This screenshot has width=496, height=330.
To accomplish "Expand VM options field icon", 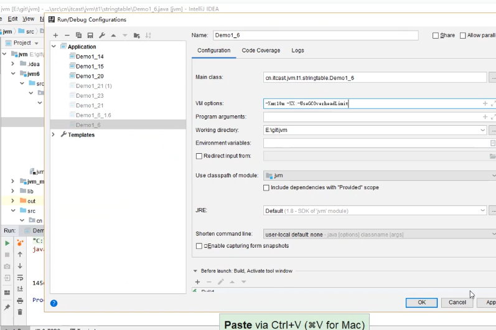I will [x=493, y=103].
